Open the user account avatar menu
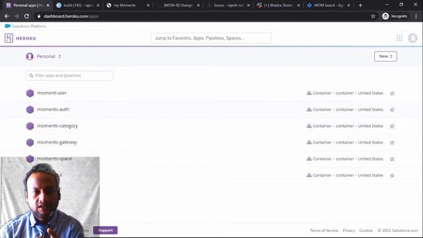This screenshot has height=238, width=423. pos(412,38)
